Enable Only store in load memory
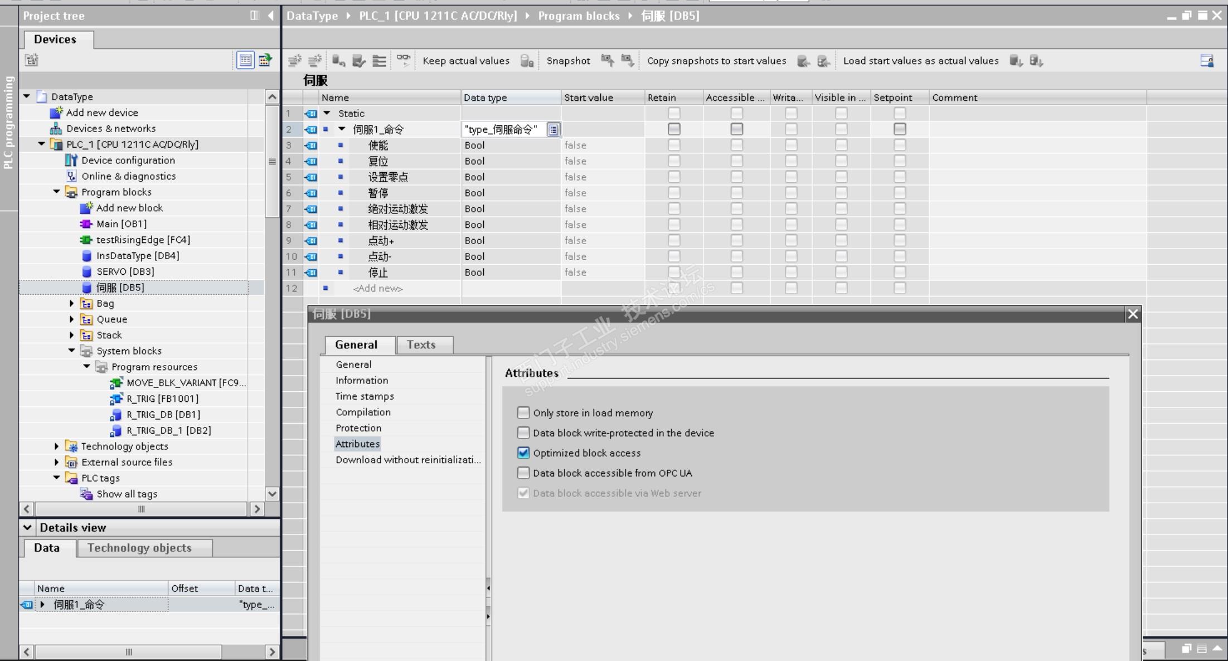1228x661 pixels. pyautogui.click(x=523, y=413)
